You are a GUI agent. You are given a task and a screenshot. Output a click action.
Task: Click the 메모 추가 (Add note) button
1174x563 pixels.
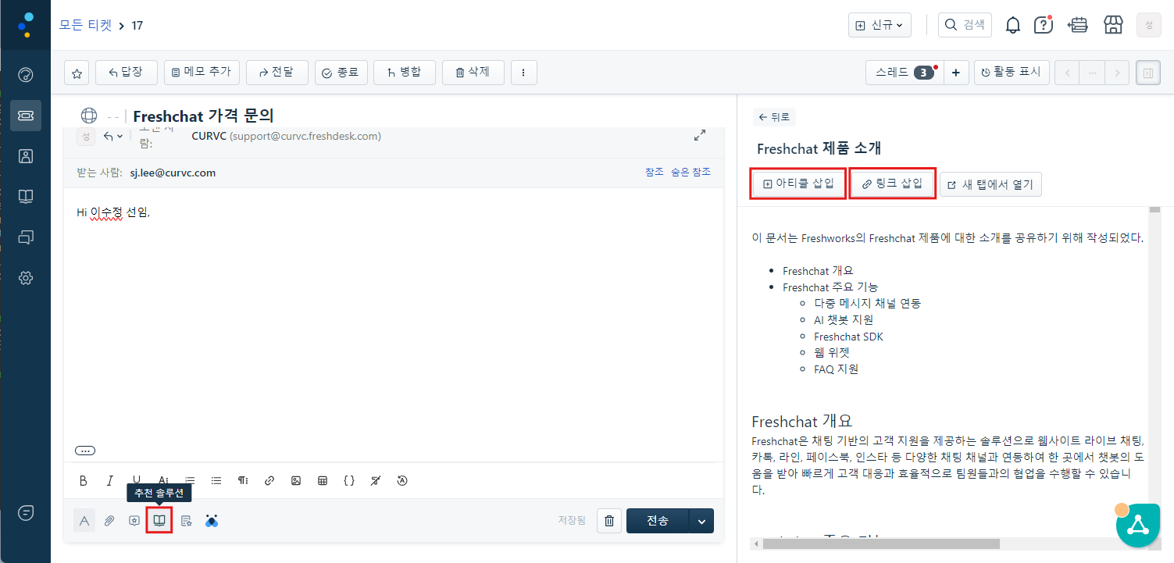202,73
